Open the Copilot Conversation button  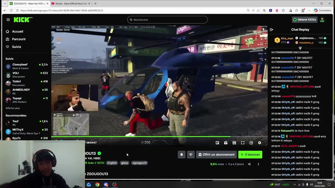(322, 10)
